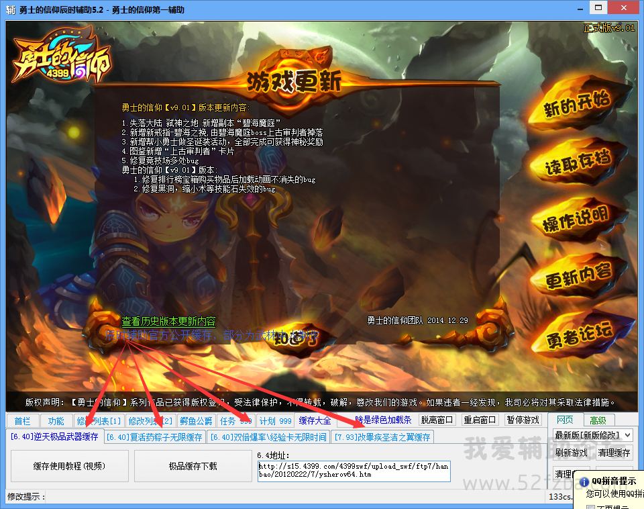The width and height of the screenshot is (644, 509).
Task: Switch to the 功能 tab
Action: [x=56, y=421]
